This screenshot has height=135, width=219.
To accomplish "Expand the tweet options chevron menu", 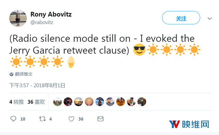I will click(210, 18).
